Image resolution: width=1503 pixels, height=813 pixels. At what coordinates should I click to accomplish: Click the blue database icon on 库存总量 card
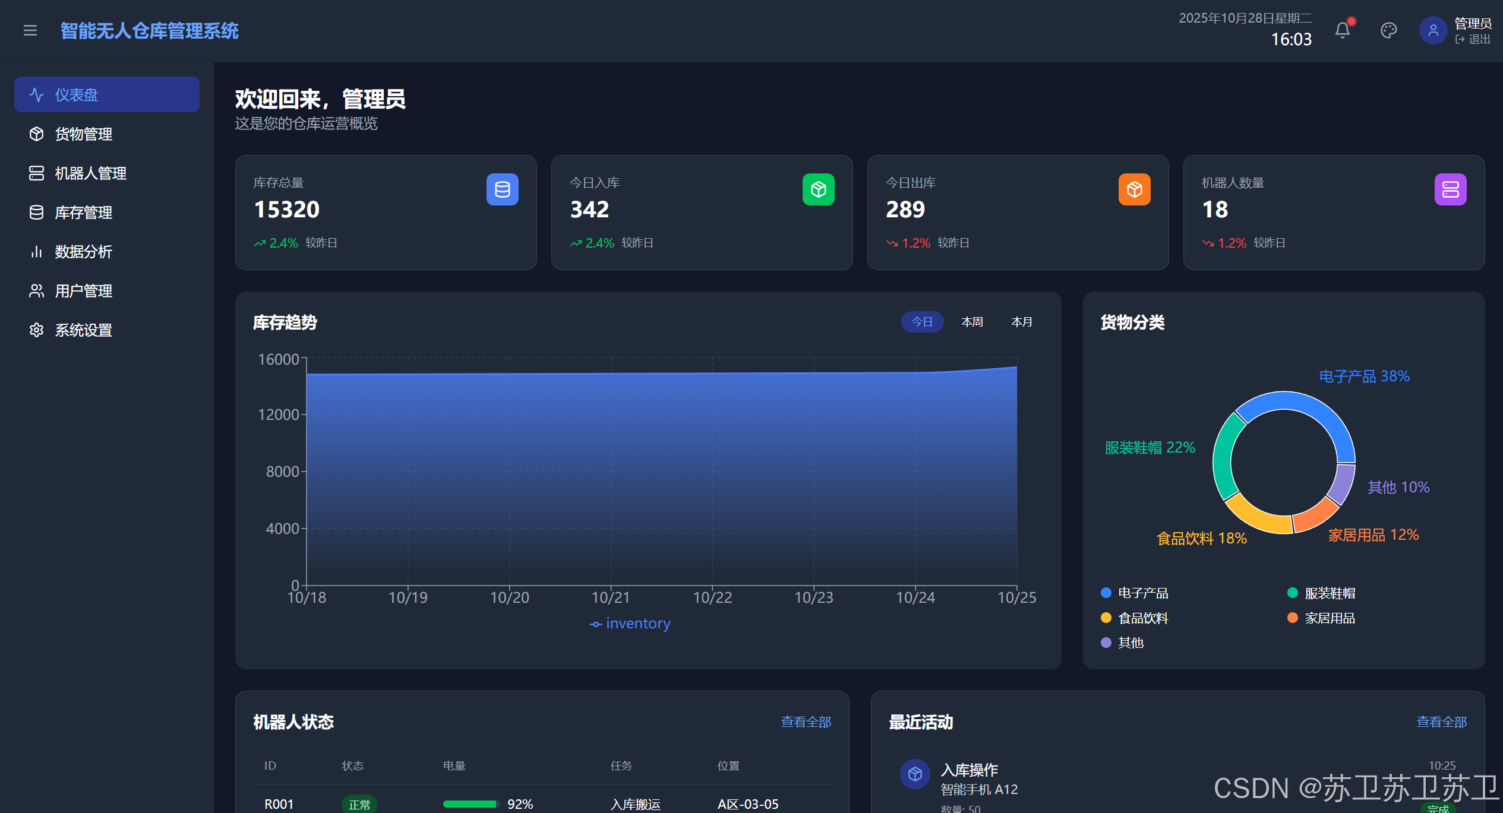pyautogui.click(x=502, y=189)
